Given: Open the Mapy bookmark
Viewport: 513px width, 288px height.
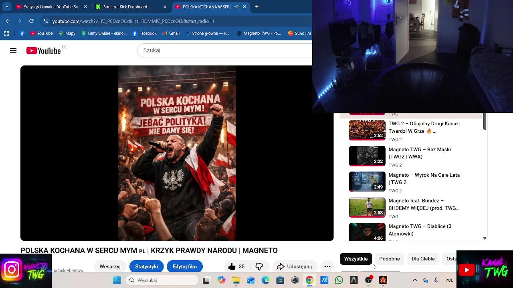Looking at the screenshot, I should (67, 33).
